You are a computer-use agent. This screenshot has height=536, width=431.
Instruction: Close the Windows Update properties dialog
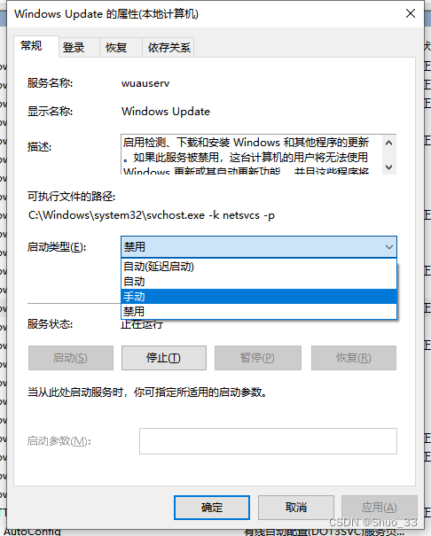[x=411, y=13]
